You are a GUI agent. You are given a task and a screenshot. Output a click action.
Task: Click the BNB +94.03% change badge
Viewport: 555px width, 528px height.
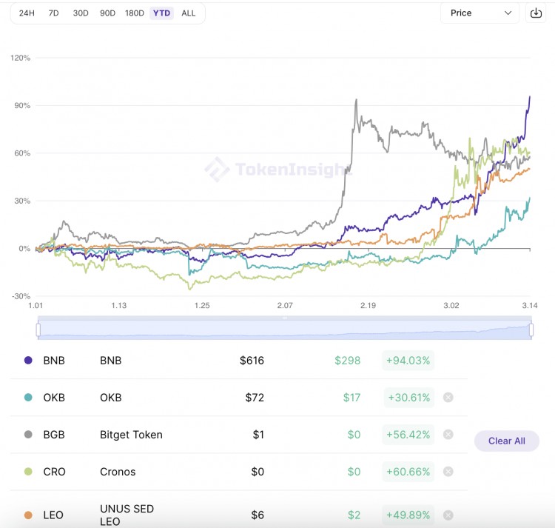point(408,361)
